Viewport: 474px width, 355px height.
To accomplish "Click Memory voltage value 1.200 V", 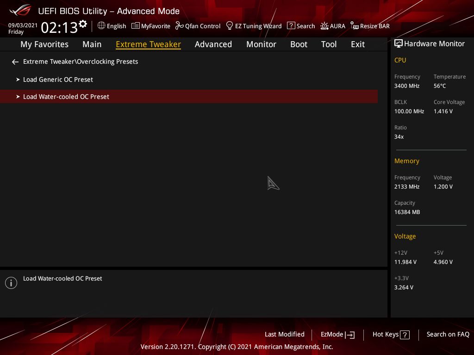I will [443, 187].
